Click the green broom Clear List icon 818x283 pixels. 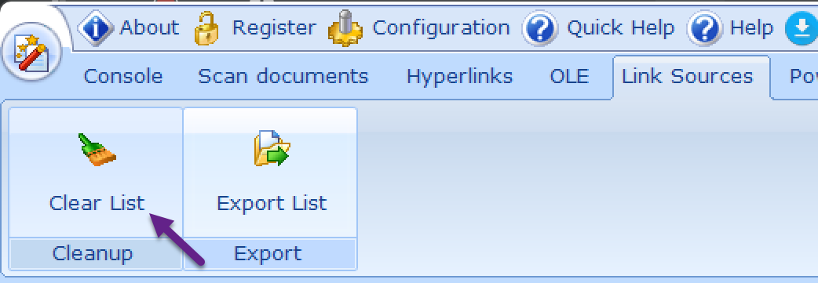point(97,150)
